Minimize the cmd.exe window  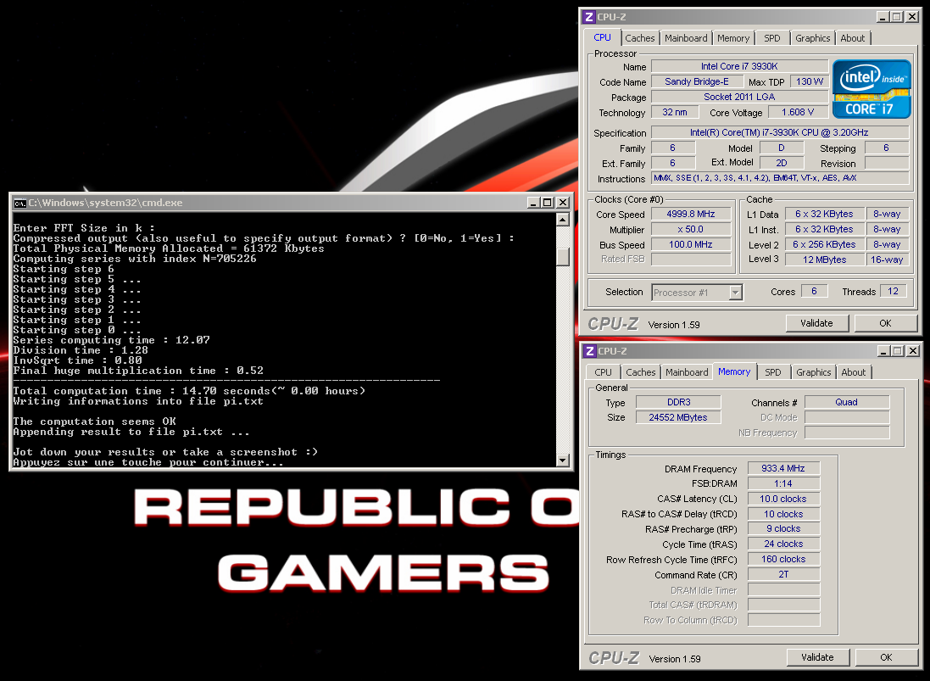tap(534, 203)
